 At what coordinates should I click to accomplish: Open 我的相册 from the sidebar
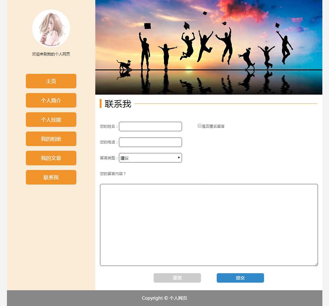(51, 139)
